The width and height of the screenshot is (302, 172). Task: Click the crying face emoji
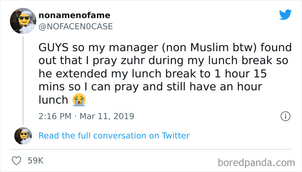click(79, 100)
